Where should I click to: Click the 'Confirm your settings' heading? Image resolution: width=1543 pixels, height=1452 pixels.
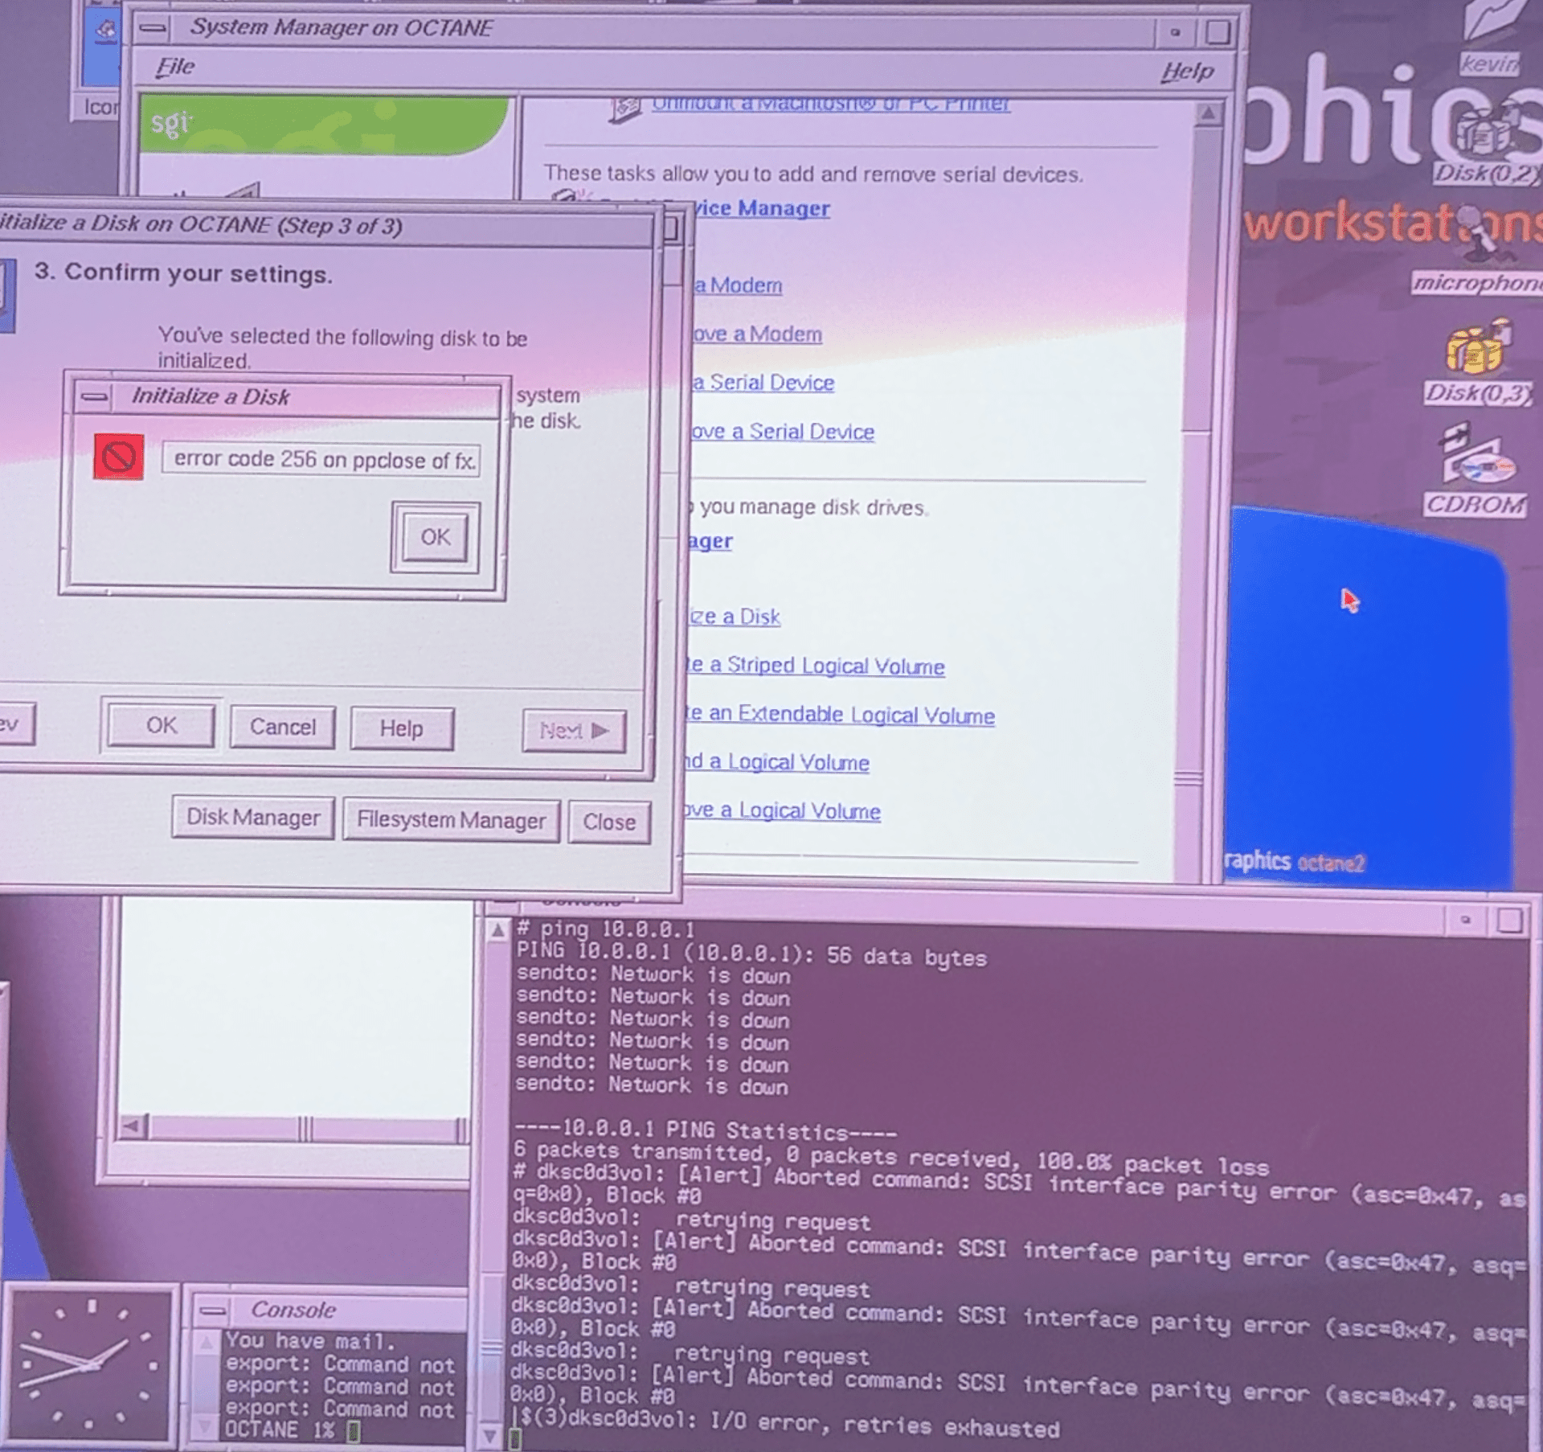tap(183, 273)
